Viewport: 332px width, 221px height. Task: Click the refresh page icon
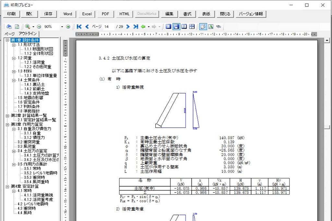tap(17, 27)
